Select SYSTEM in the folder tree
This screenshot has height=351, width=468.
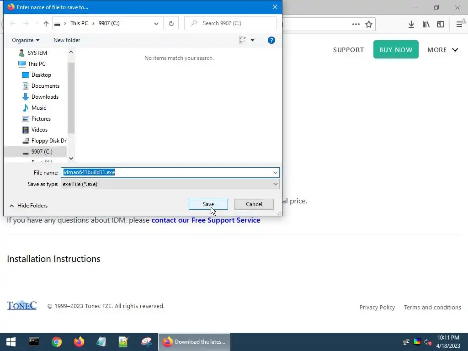tap(37, 53)
